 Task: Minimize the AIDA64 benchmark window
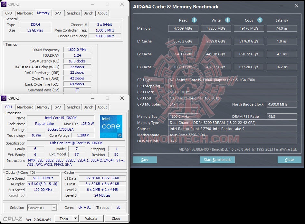282,6
